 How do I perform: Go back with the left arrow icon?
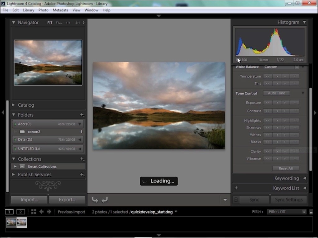coord(42,212)
